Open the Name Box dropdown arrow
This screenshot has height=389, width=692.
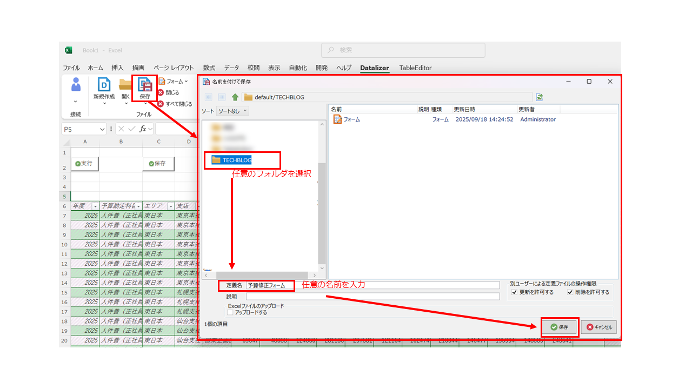click(102, 129)
